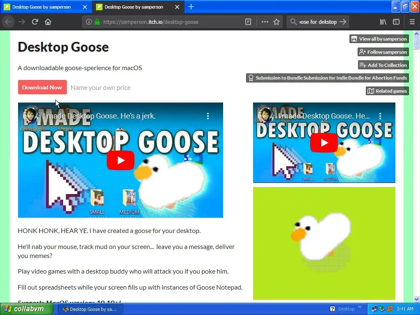Open the browser home page
Screen dimensions: 420x315
click(x=48, y=22)
